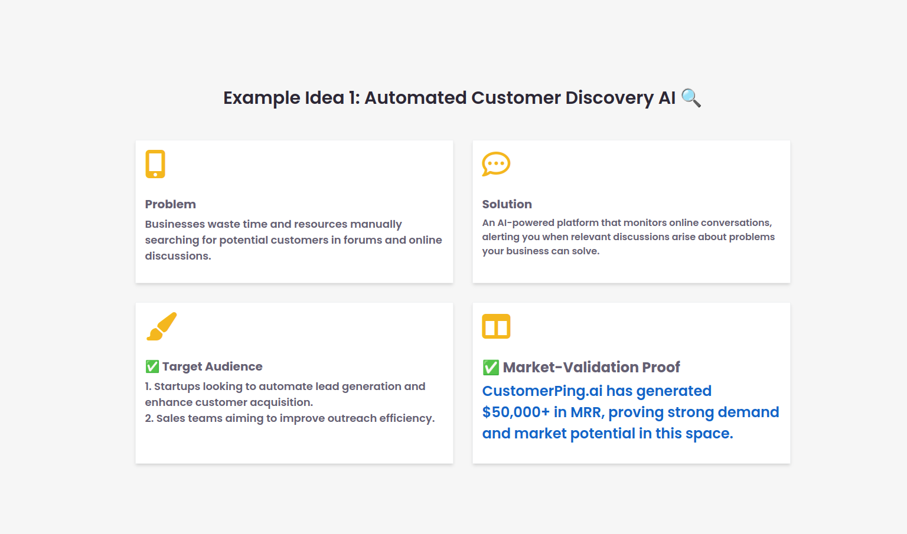Click '1. Startups looking to automate lead generation' item
907x534 pixels.
click(x=285, y=394)
